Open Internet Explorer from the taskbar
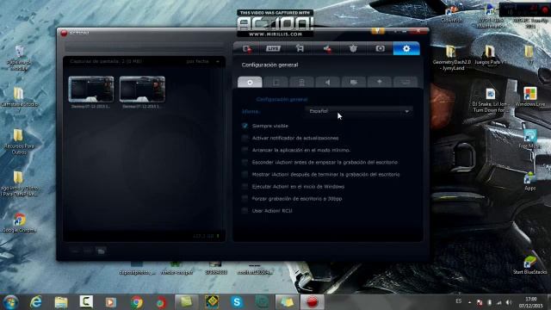 click(x=36, y=302)
